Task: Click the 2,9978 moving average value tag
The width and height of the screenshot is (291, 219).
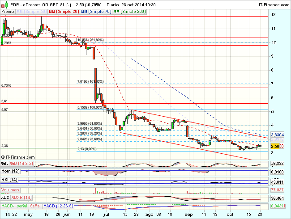Action: coord(277,139)
